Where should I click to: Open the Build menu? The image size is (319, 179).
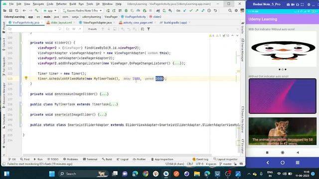click(73, 4)
